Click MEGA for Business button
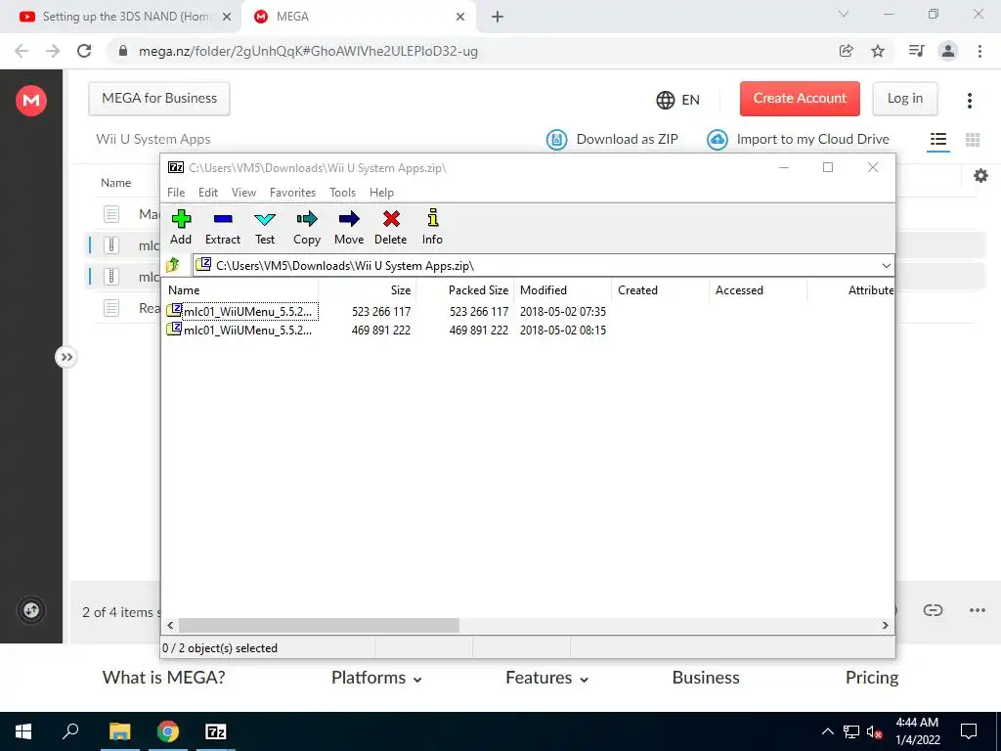This screenshot has width=1001, height=751. point(159,99)
